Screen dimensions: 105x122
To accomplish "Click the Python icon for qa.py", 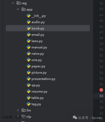I will coord(29,85).
